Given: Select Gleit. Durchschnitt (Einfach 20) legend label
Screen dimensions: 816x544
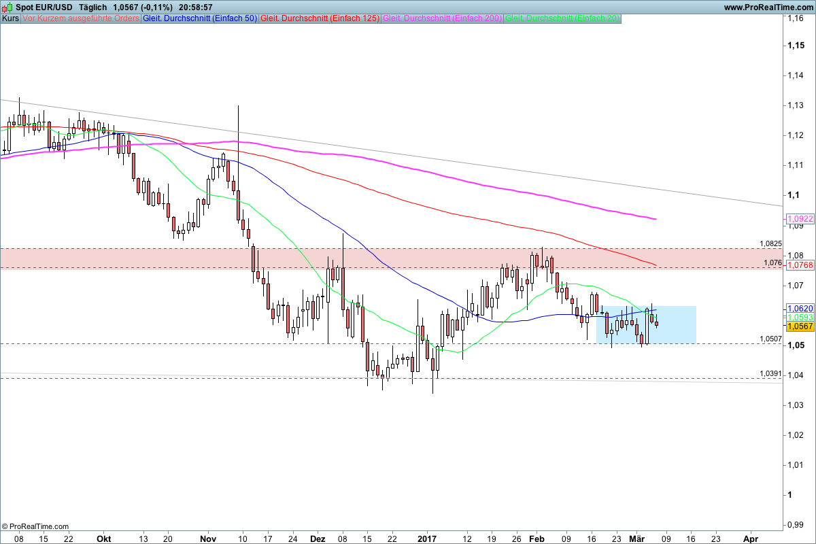Looking at the screenshot, I should (563, 19).
